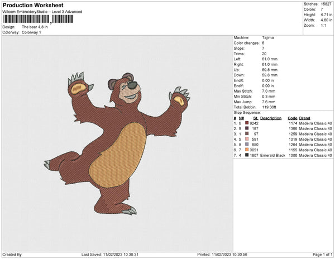Image resolution: width=335 pixels, height=259 pixels.
Task: Click the Up value 59.8 mm
Action: (270, 70)
